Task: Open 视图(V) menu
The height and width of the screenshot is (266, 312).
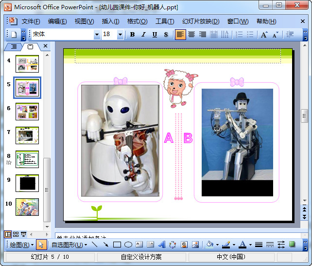Action: [84, 21]
